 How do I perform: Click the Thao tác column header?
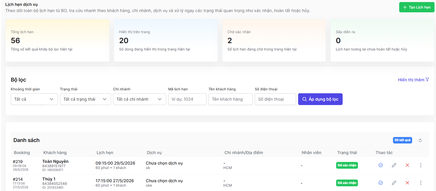(384, 153)
